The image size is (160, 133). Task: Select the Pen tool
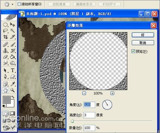5,77
